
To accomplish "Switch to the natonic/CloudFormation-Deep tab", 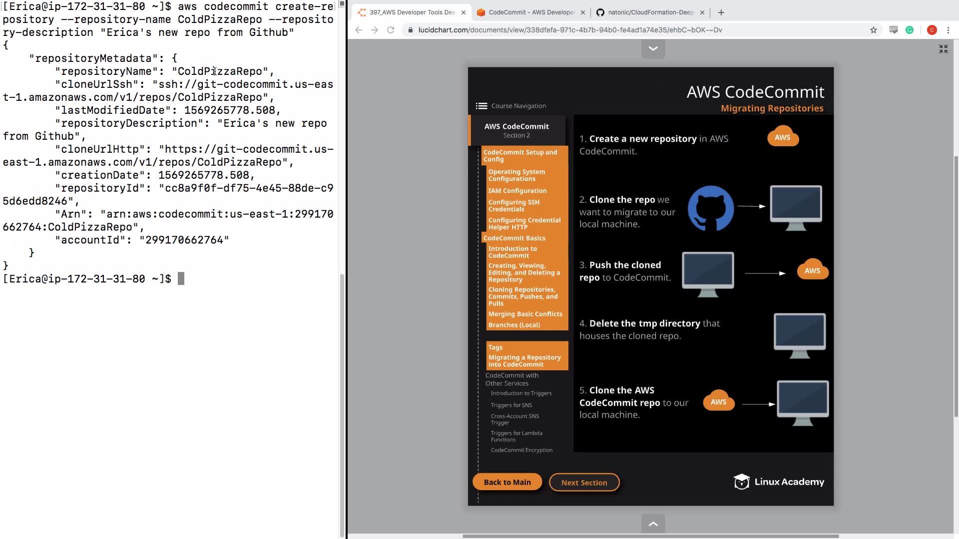I will 650,12.
